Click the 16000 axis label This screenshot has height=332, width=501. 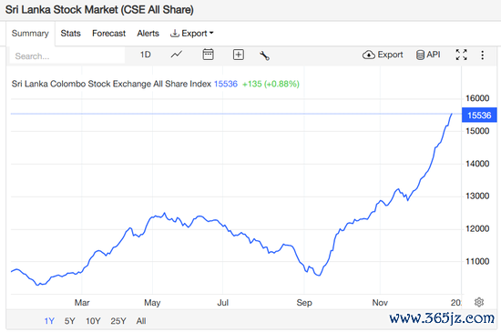click(477, 98)
